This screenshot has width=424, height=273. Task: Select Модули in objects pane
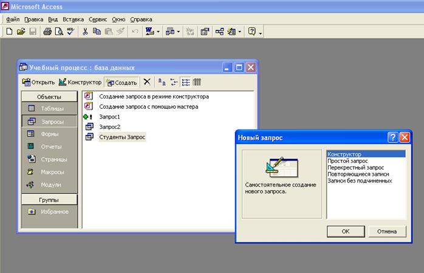[49, 185]
